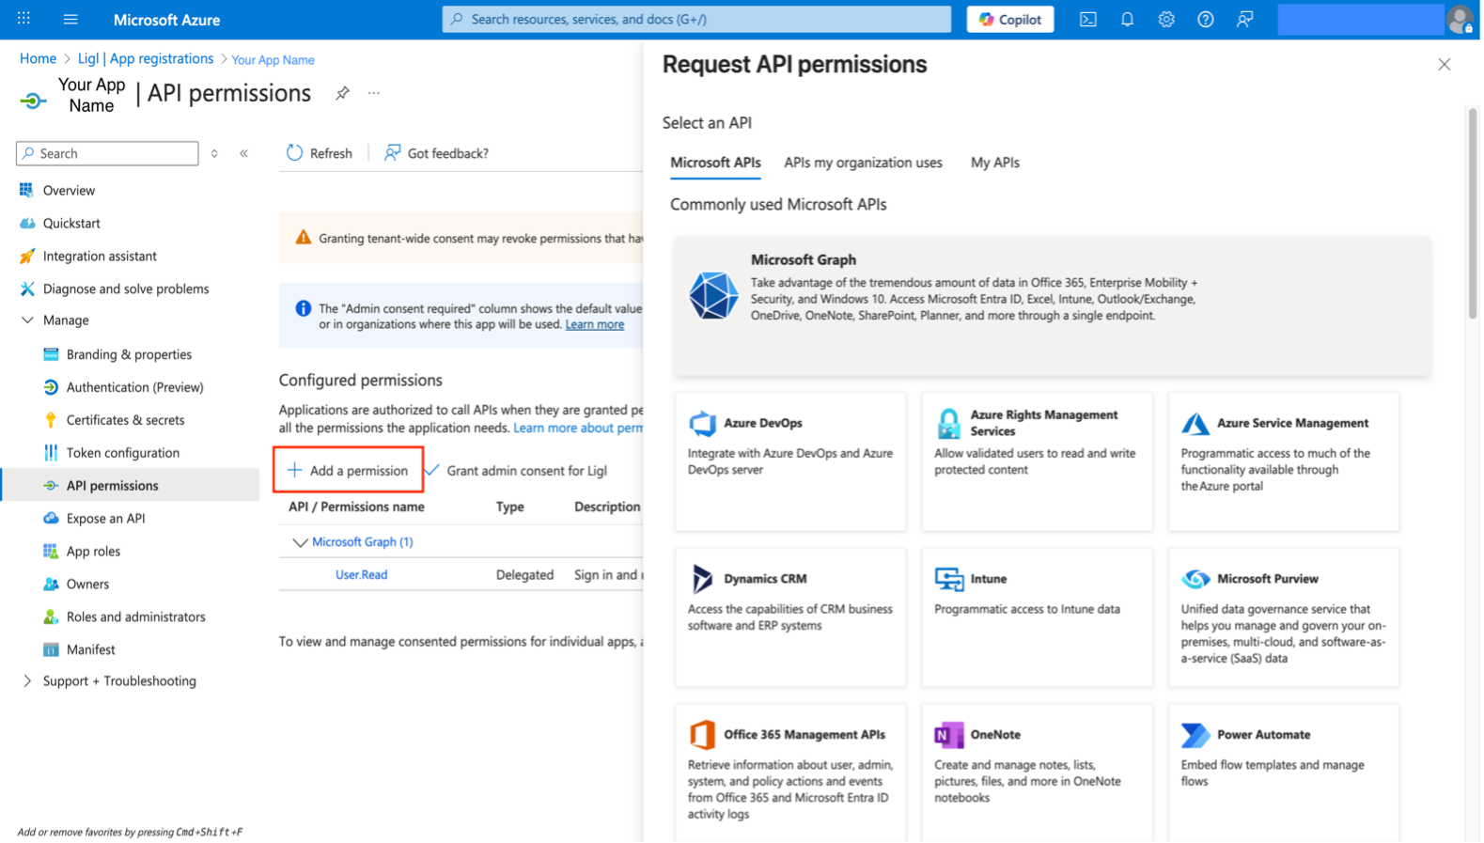This screenshot has height=843, width=1484.
Task: Click the Power Automate icon
Action: [x=1195, y=735]
